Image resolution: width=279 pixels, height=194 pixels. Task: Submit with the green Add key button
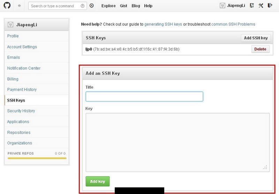click(x=98, y=181)
